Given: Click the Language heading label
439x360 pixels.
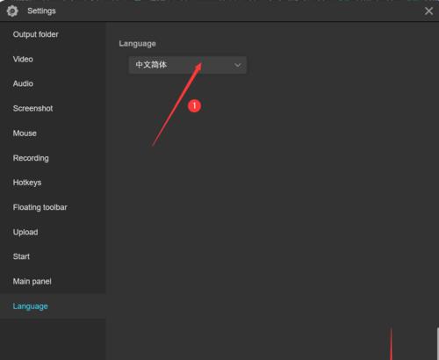Looking at the screenshot, I should click(x=137, y=44).
